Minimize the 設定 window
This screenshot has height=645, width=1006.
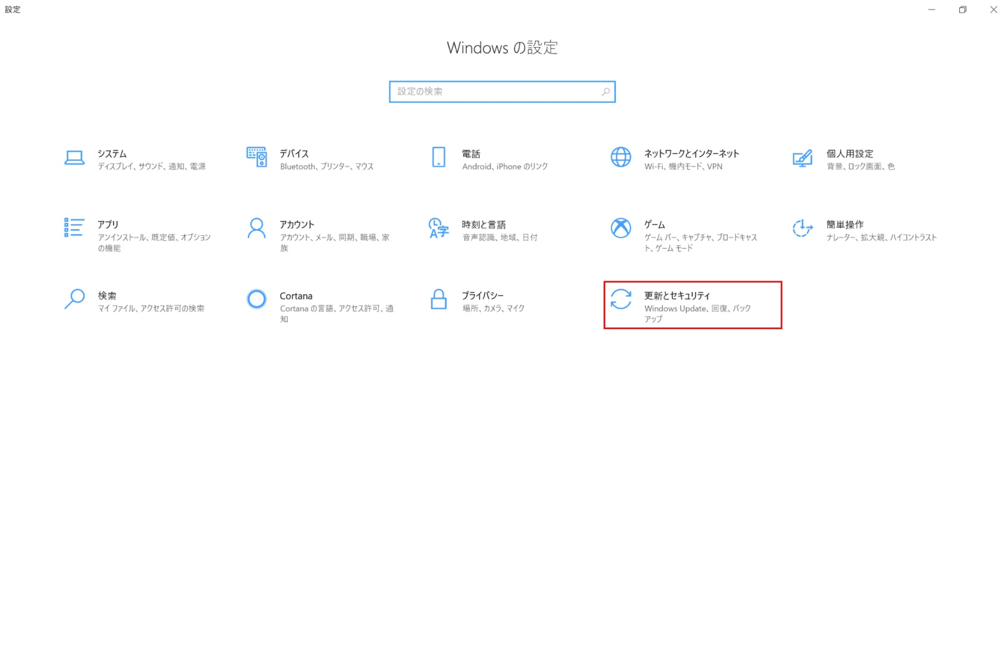pos(931,10)
